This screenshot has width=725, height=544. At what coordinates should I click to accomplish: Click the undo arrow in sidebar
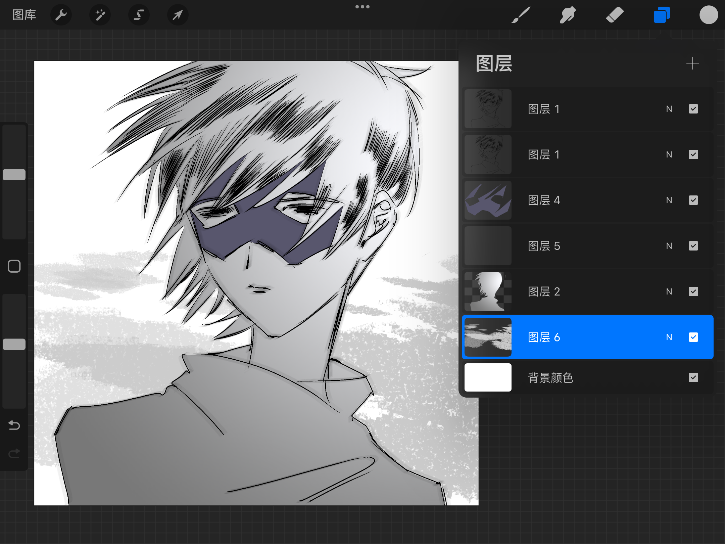click(x=14, y=425)
